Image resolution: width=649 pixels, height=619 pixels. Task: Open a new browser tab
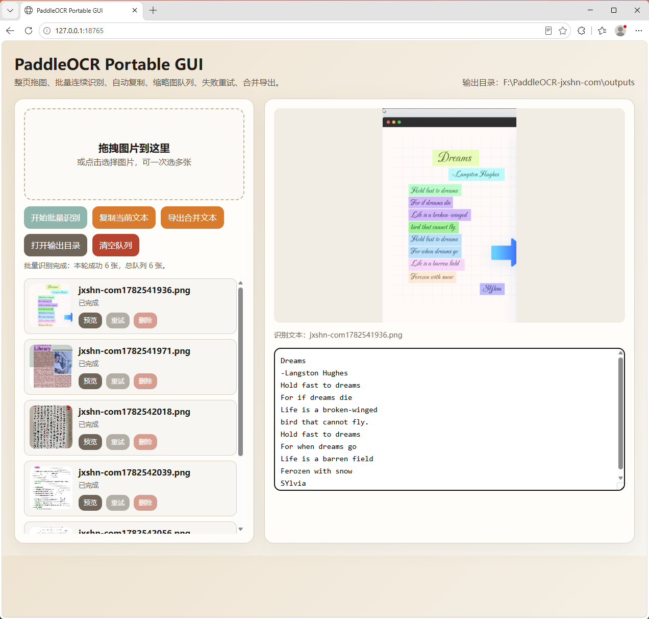pyautogui.click(x=153, y=10)
